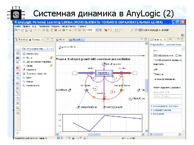Click the properties panel horizontal scrollbar thumb

point(158,134)
